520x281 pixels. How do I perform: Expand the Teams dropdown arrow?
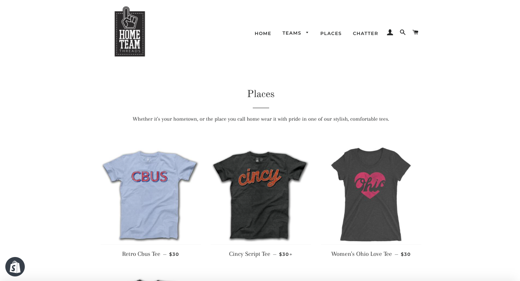click(307, 33)
